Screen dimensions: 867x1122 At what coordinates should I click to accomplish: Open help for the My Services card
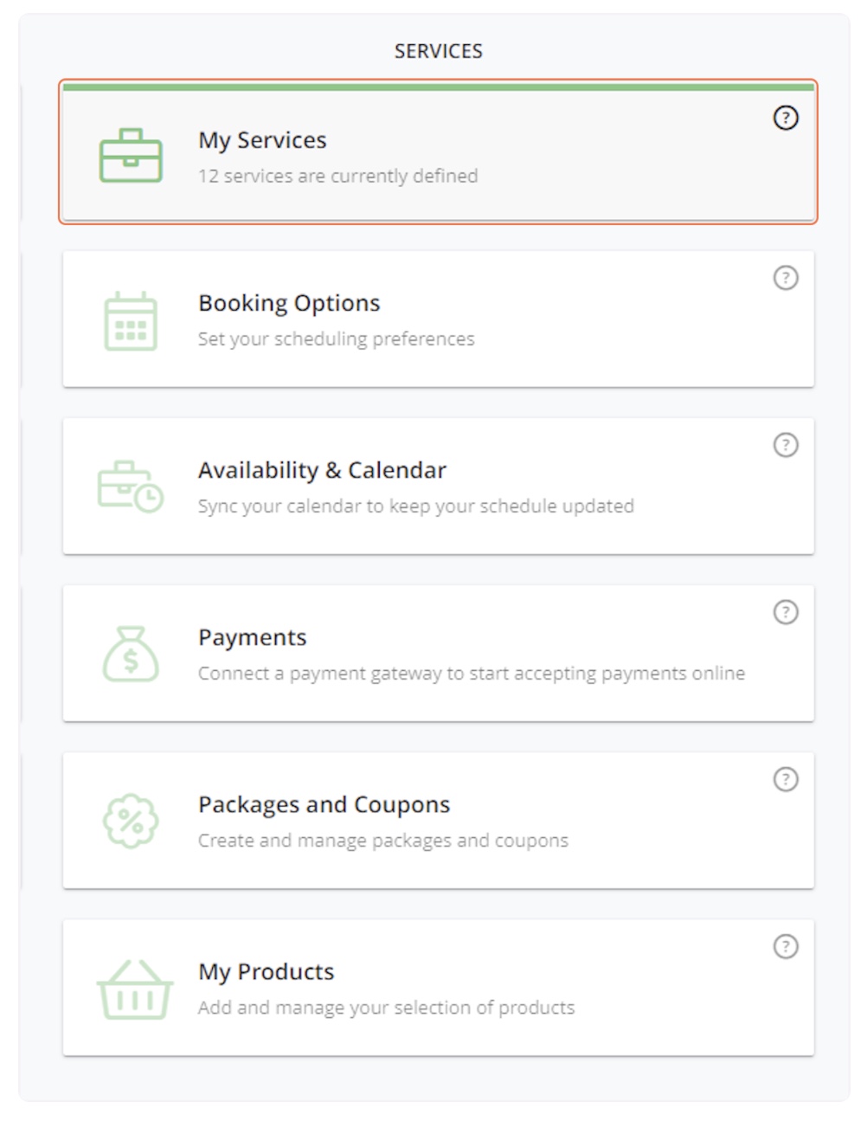click(x=785, y=118)
